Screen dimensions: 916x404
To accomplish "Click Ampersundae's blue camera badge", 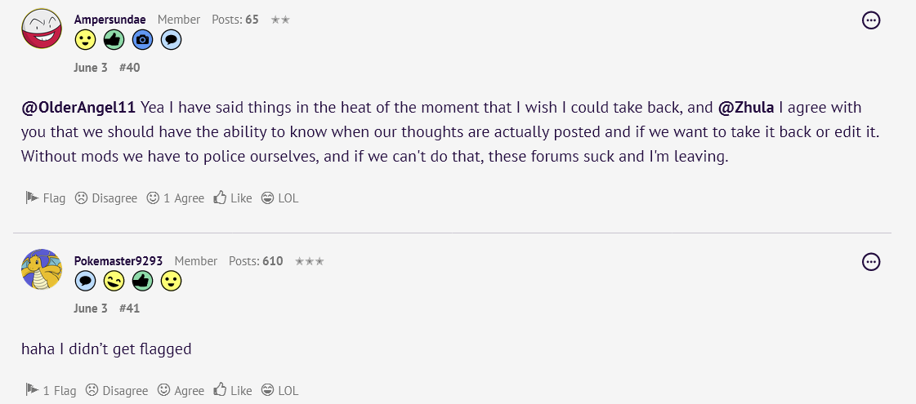I will pos(142,39).
